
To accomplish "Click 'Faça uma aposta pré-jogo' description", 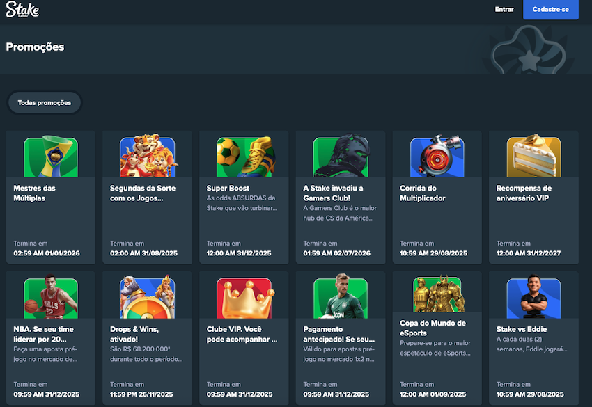I will coord(45,354).
